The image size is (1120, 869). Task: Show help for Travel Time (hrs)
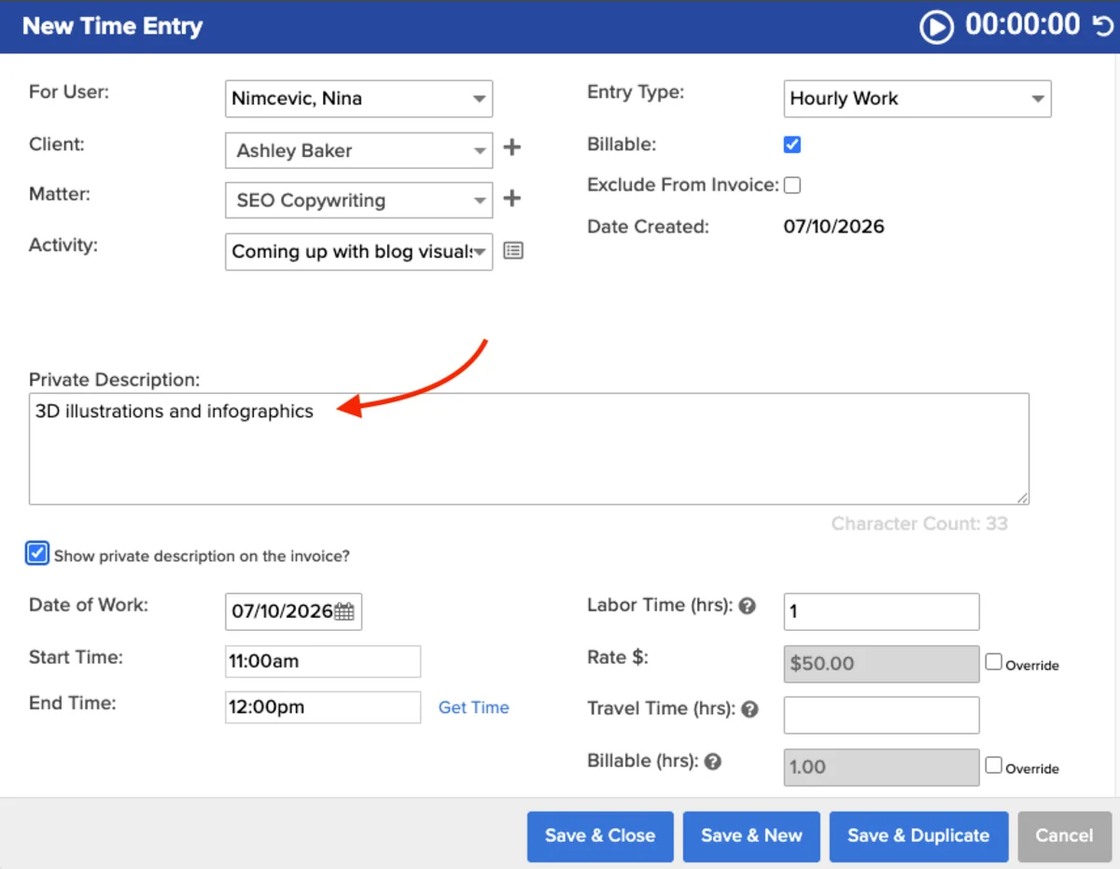[749, 709]
